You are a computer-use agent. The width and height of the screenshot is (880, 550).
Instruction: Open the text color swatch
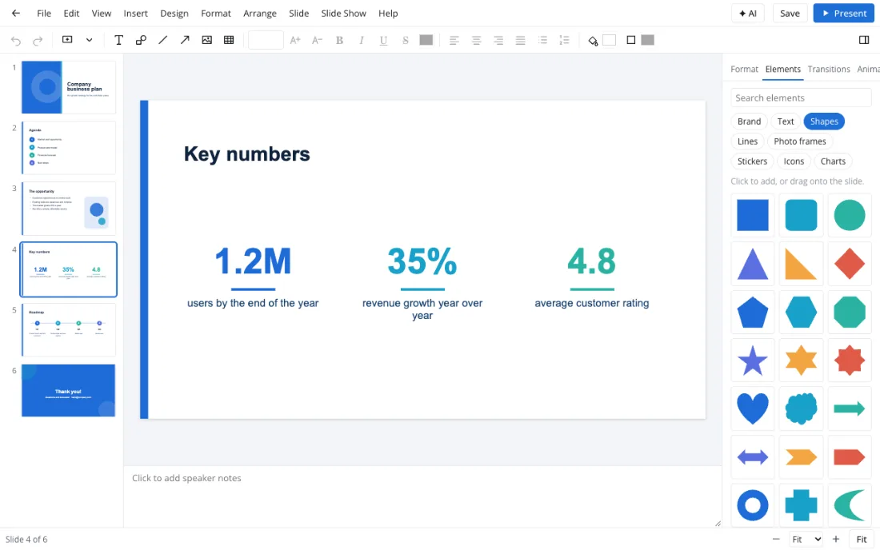[426, 40]
